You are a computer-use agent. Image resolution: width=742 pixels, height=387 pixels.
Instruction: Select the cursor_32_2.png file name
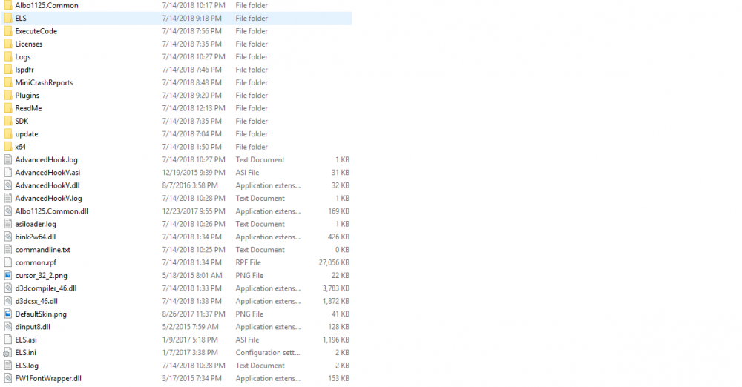click(x=41, y=275)
